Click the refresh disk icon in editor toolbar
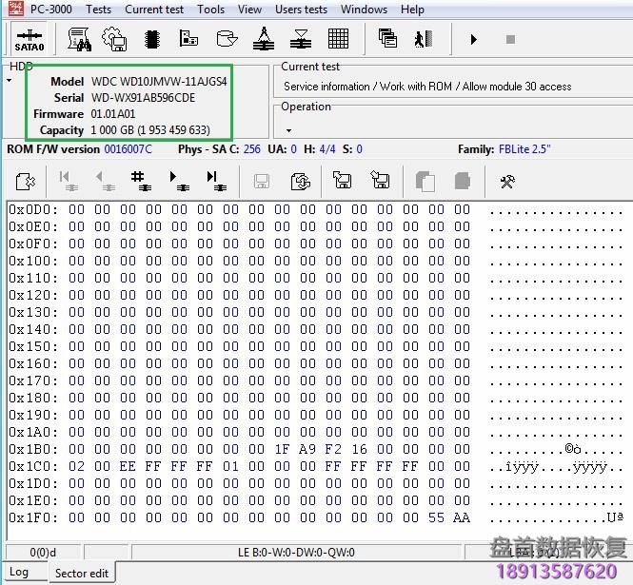 (x=300, y=181)
